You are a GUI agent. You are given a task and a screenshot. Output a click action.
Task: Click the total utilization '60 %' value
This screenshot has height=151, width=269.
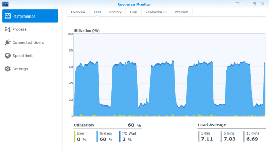[x=134, y=125]
